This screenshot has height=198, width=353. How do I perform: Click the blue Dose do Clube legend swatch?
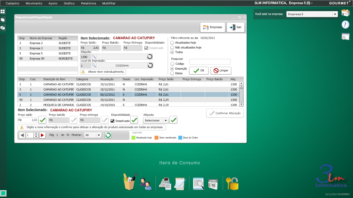180,138
